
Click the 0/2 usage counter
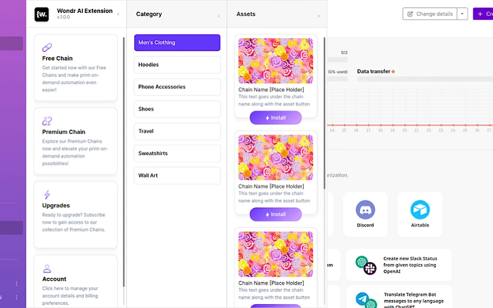(344, 52)
